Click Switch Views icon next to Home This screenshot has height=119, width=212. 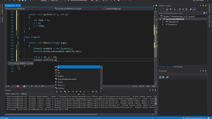pyautogui.click(x=170, y=10)
